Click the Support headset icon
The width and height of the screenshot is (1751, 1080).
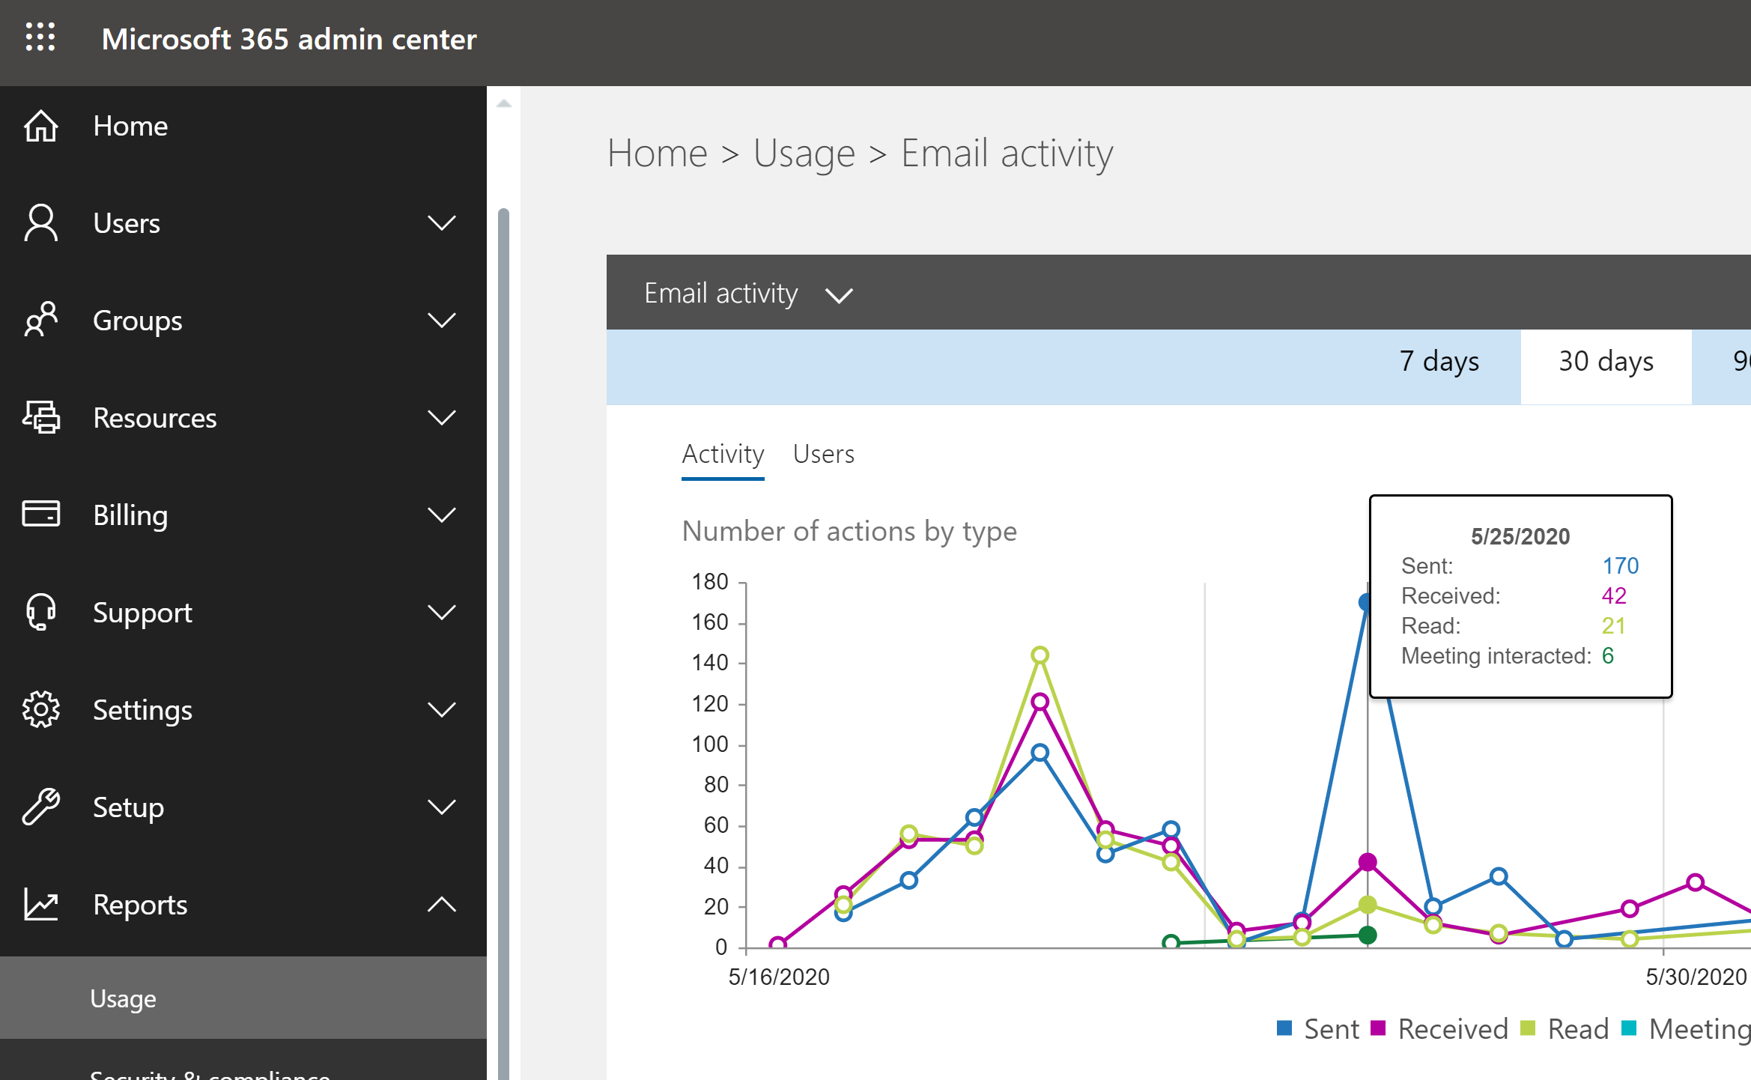point(40,612)
